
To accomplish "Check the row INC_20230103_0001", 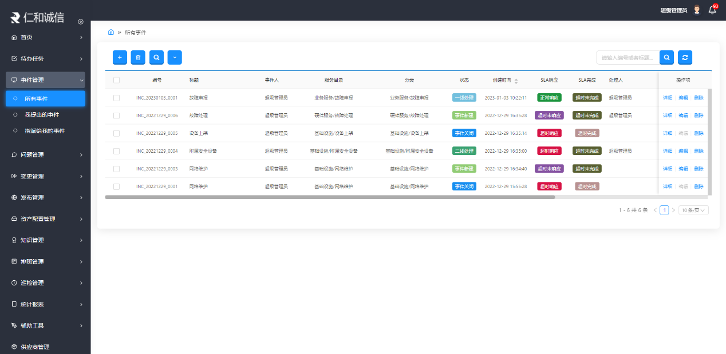I will pos(116,98).
